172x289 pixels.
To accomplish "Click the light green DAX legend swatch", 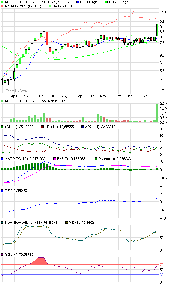I will tap(50, 6).
